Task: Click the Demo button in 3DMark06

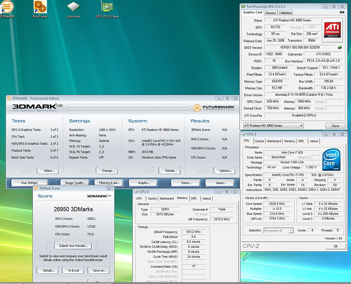Action: (x=186, y=182)
